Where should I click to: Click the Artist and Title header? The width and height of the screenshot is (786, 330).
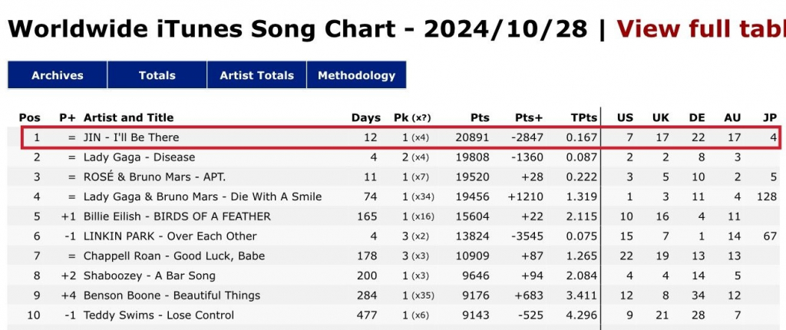[x=128, y=117]
